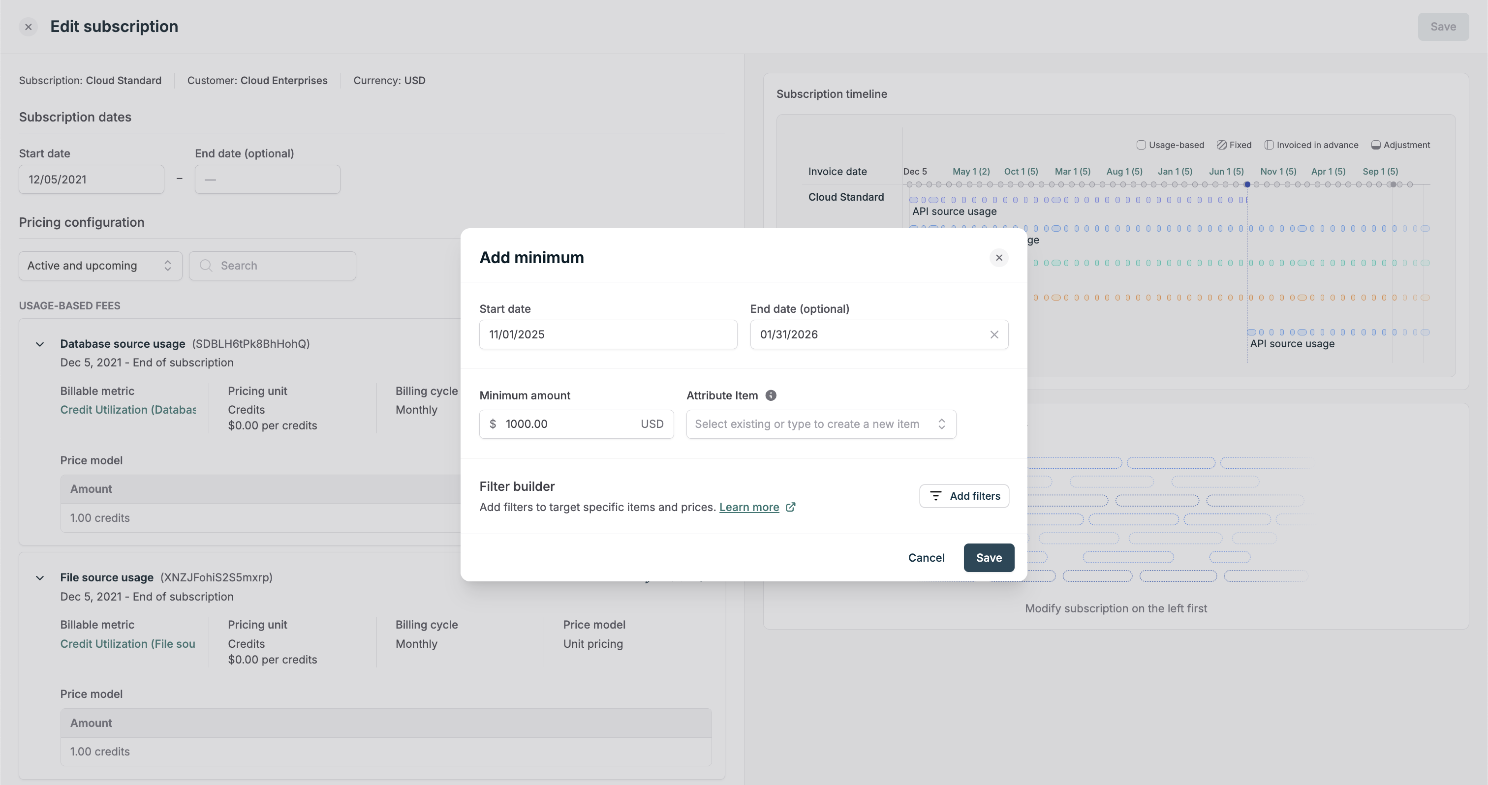Collapse the File source usage section
The width and height of the screenshot is (1488, 785).
[40, 578]
